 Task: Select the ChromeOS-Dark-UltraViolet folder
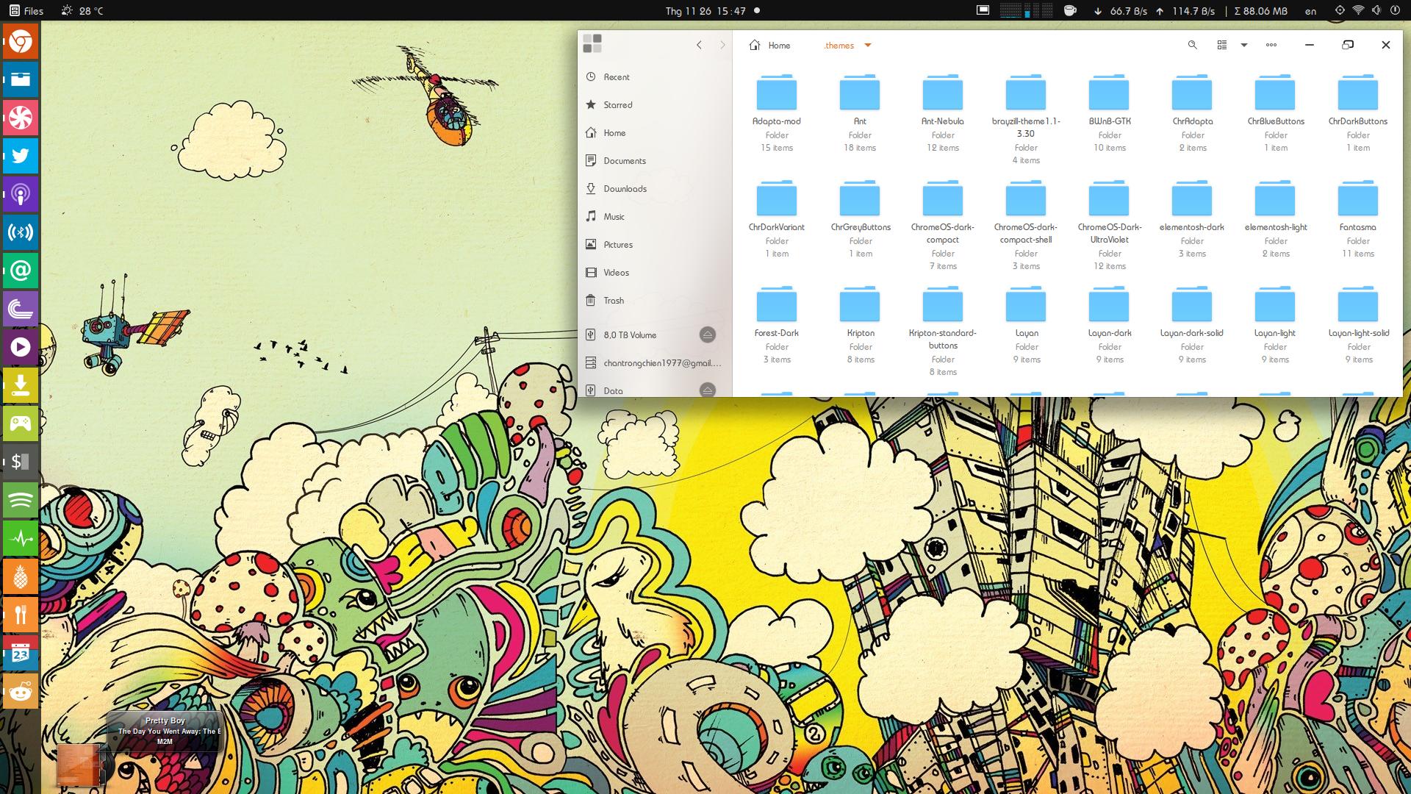point(1109,224)
